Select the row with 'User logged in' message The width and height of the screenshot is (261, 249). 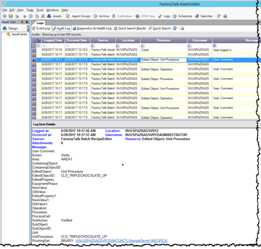point(147,50)
